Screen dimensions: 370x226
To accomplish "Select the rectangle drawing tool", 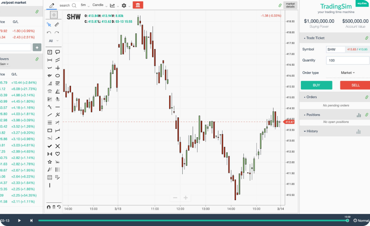I will click(x=50, y=130).
